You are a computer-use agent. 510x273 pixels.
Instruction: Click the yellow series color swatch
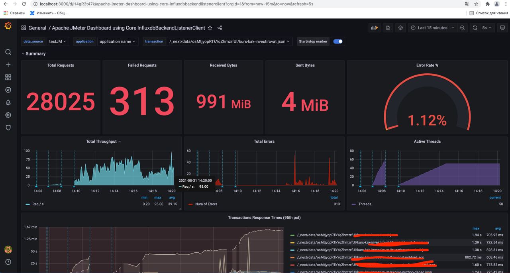[292, 242]
